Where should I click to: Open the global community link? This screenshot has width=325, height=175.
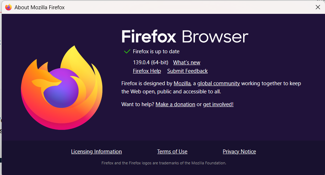tap(218, 83)
